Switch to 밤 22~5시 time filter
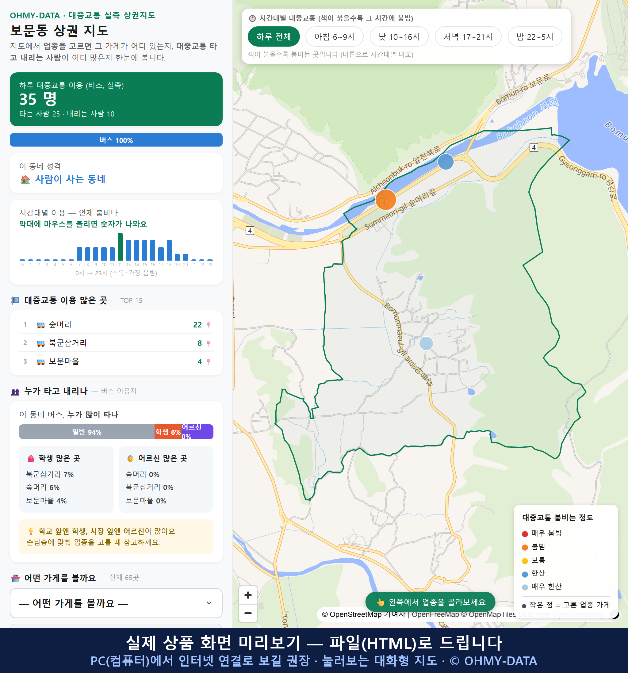The width and height of the screenshot is (628, 673). tap(534, 36)
